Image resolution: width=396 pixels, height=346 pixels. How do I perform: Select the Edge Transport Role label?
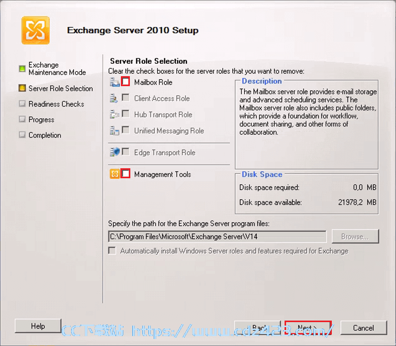coord(165,152)
